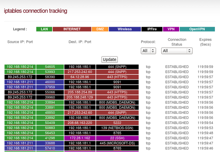Click expiry value 119:59:48
The height and width of the screenshot is (152, 220).
205,133
